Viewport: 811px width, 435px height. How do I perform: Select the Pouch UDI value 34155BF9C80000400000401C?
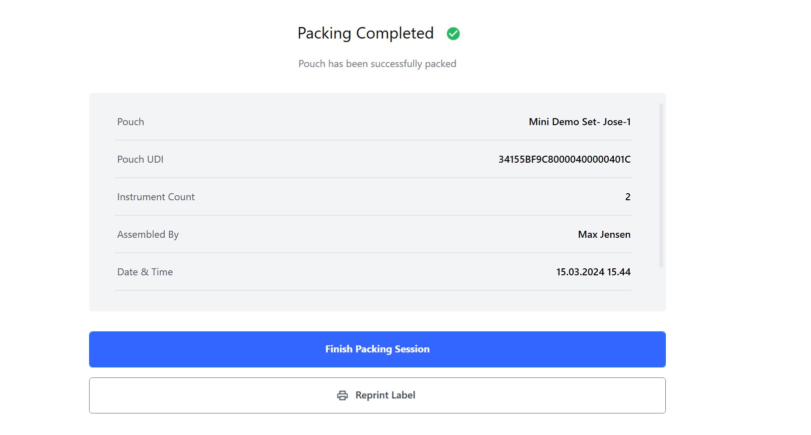coord(564,159)
